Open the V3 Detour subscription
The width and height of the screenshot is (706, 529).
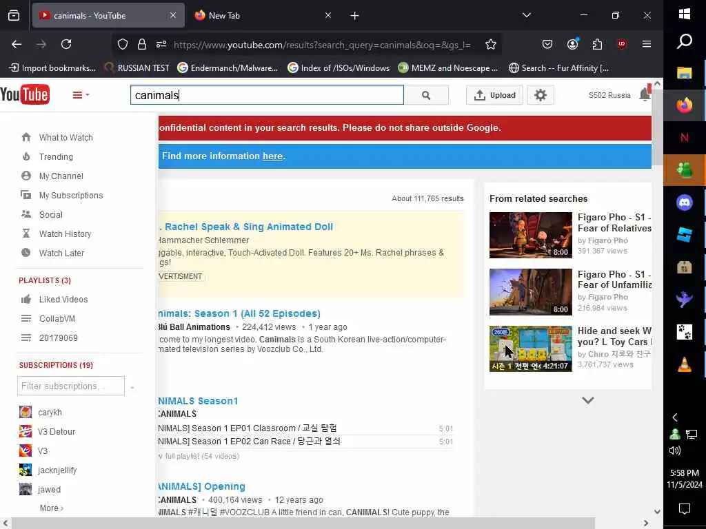57,432
